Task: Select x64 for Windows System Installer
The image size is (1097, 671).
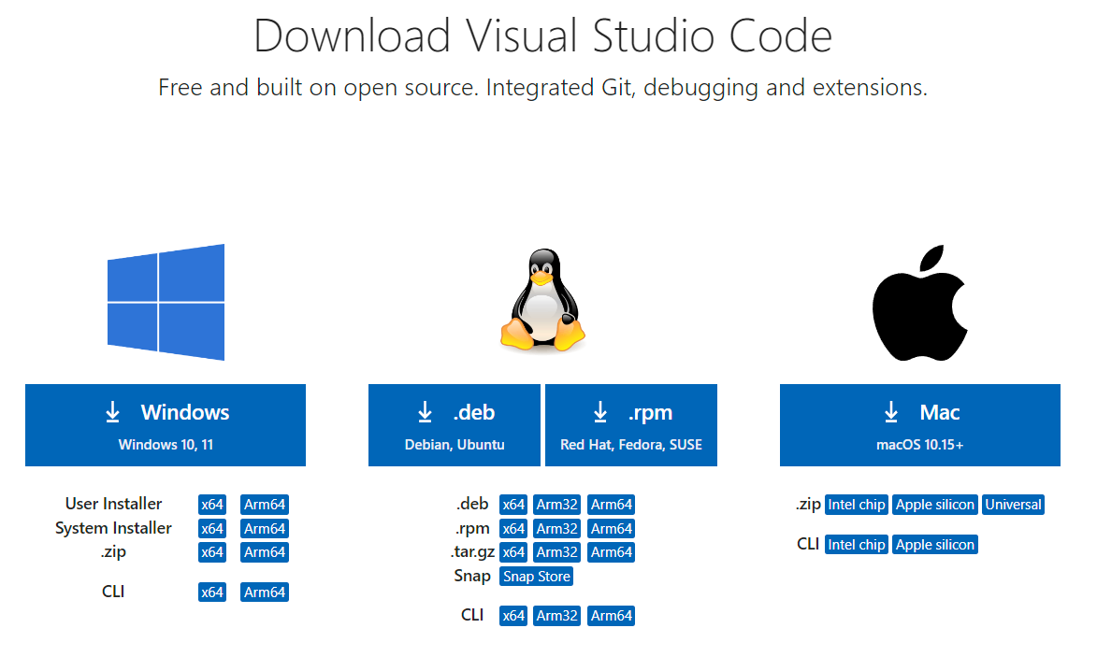Action: (212, 528)
